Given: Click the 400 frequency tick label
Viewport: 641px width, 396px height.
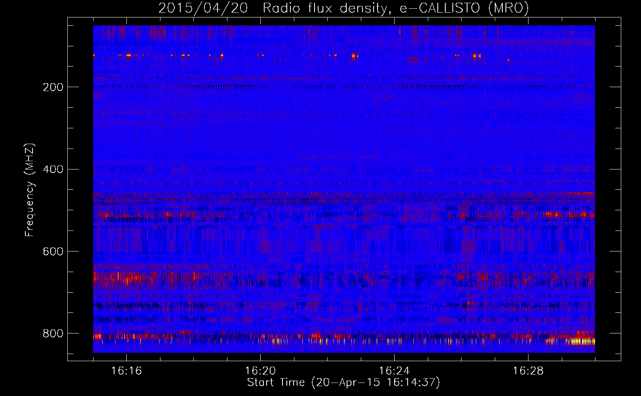Looking at the screenshot, I should [53, 169].
